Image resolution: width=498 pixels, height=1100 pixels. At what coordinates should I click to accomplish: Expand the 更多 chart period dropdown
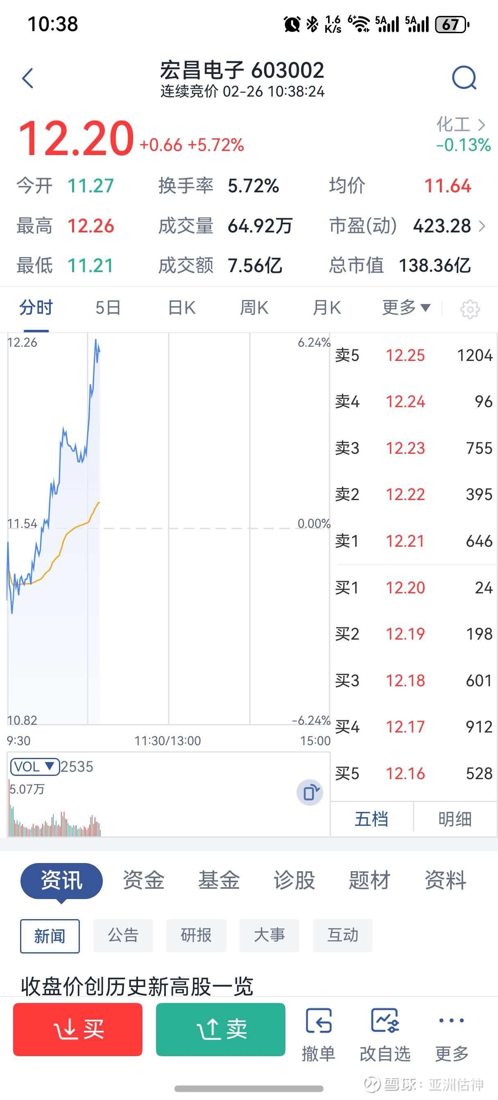click(406, 307)
